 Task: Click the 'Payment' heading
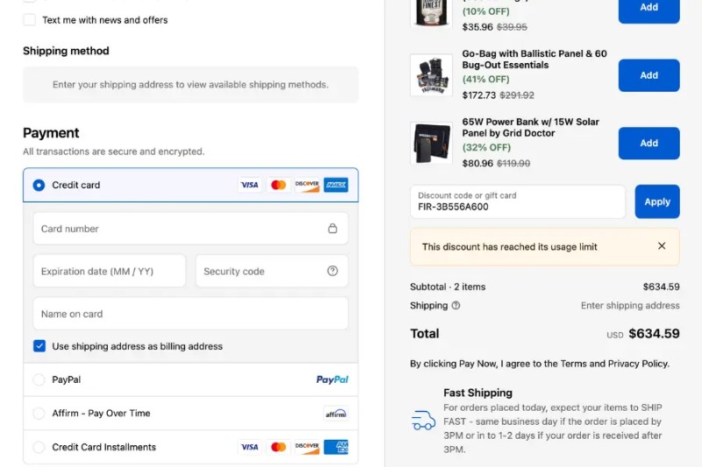point(51,132)
